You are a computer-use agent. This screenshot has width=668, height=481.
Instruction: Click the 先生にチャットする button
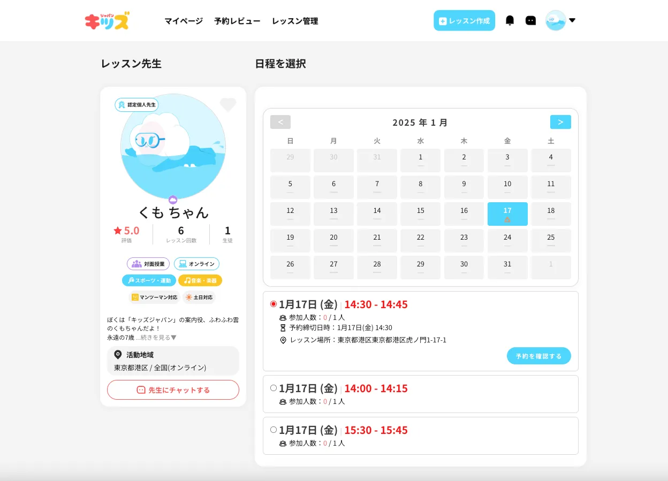[x=173, y=390]
